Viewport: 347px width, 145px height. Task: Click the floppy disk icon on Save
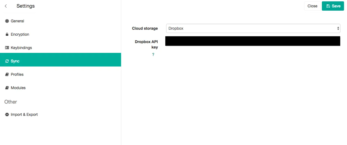point(328,6)
